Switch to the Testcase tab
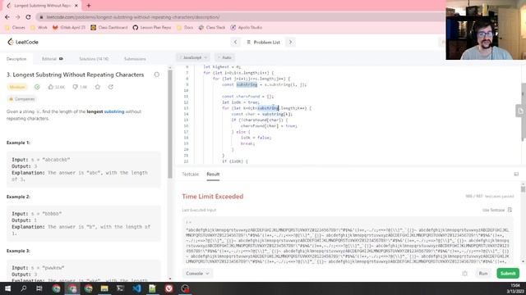 tap(190, 175)
